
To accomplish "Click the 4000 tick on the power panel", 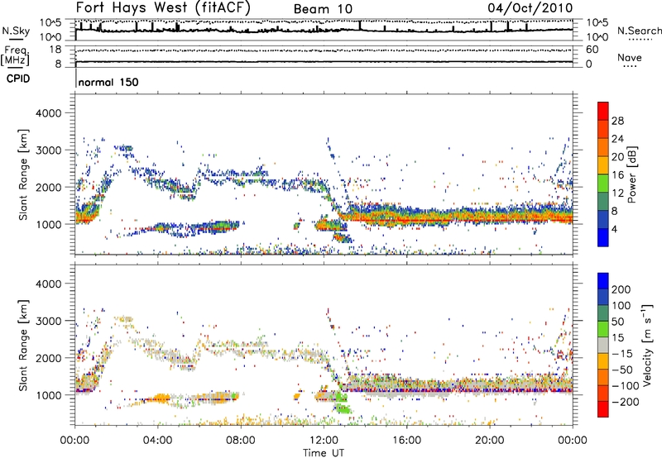I will 49,113.
